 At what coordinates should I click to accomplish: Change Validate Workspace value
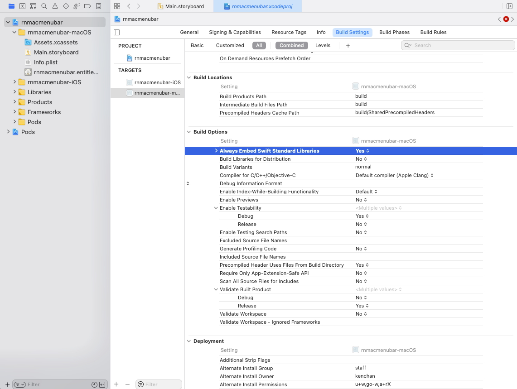[x=362, y=314]
